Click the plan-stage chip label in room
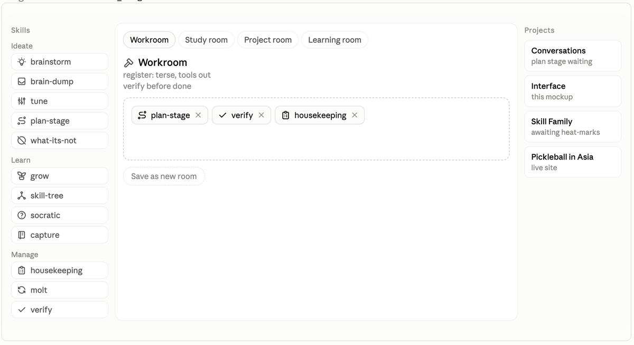This screenshot has height=345, width=634. pyautogui.click(x=171, y=115)
